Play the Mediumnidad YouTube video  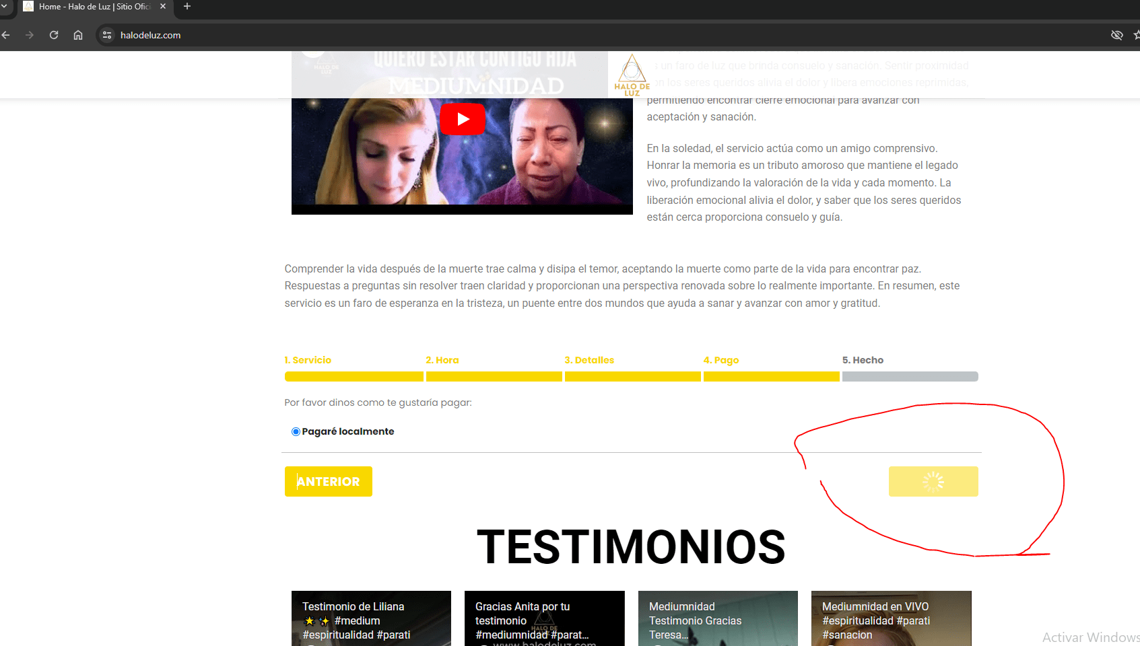point(463,119)
